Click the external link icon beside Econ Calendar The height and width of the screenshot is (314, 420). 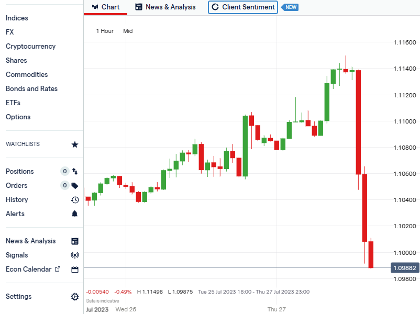(58, 269)
